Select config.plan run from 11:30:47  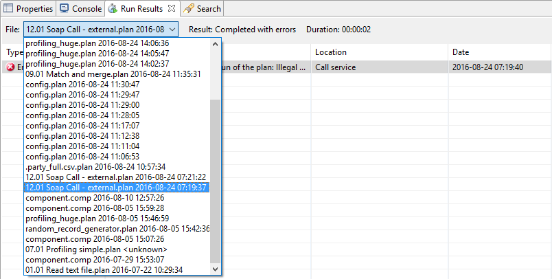(82, 85)
